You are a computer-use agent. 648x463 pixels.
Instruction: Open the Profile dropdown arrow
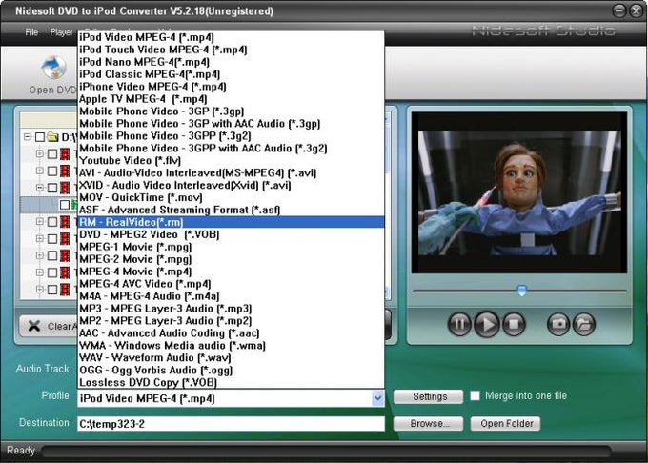377,398
